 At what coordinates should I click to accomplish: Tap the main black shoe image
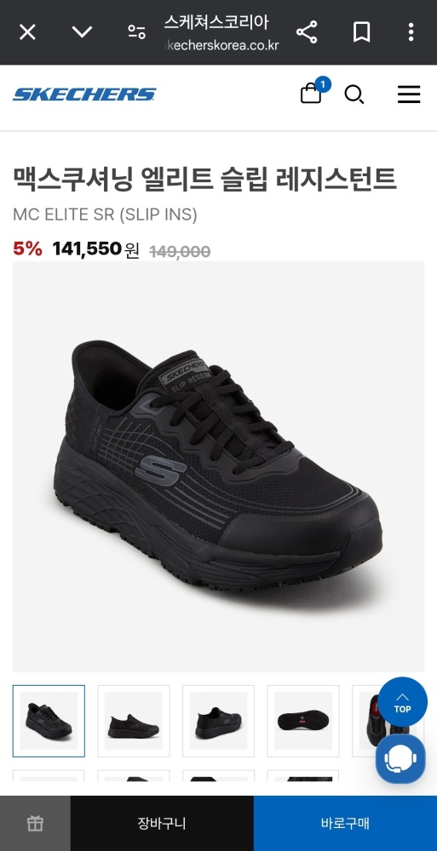click(x=218, y=466)
